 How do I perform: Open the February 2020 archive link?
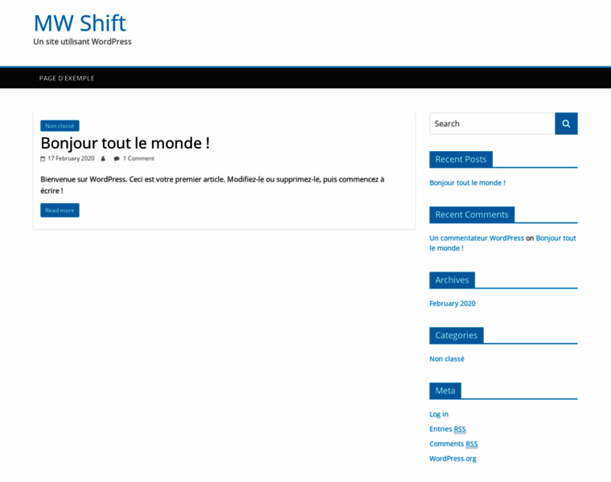453,304
